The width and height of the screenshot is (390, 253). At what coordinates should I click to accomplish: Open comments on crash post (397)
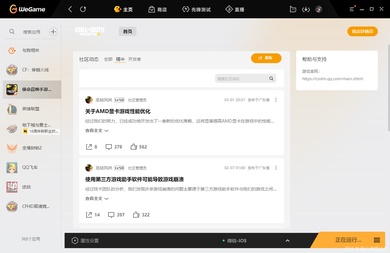(116, 215)
